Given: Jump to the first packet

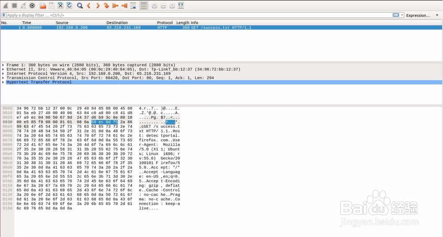Looking at the screenshot, I should [115, 6].
